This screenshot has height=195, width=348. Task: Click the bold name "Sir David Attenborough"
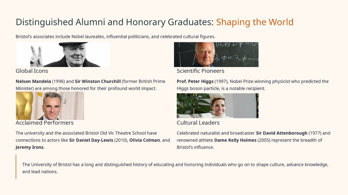[x=281, y=133]
